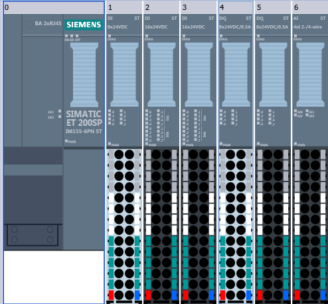This screenshot has width=328, height=304.
Task: Click the 16x24VDC label in slot 2
Action: click(x=156, y=27)
